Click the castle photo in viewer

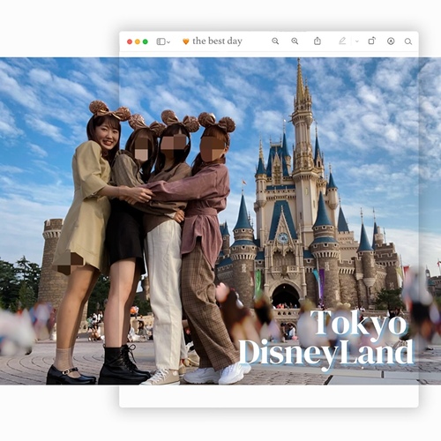pos(220,221)
